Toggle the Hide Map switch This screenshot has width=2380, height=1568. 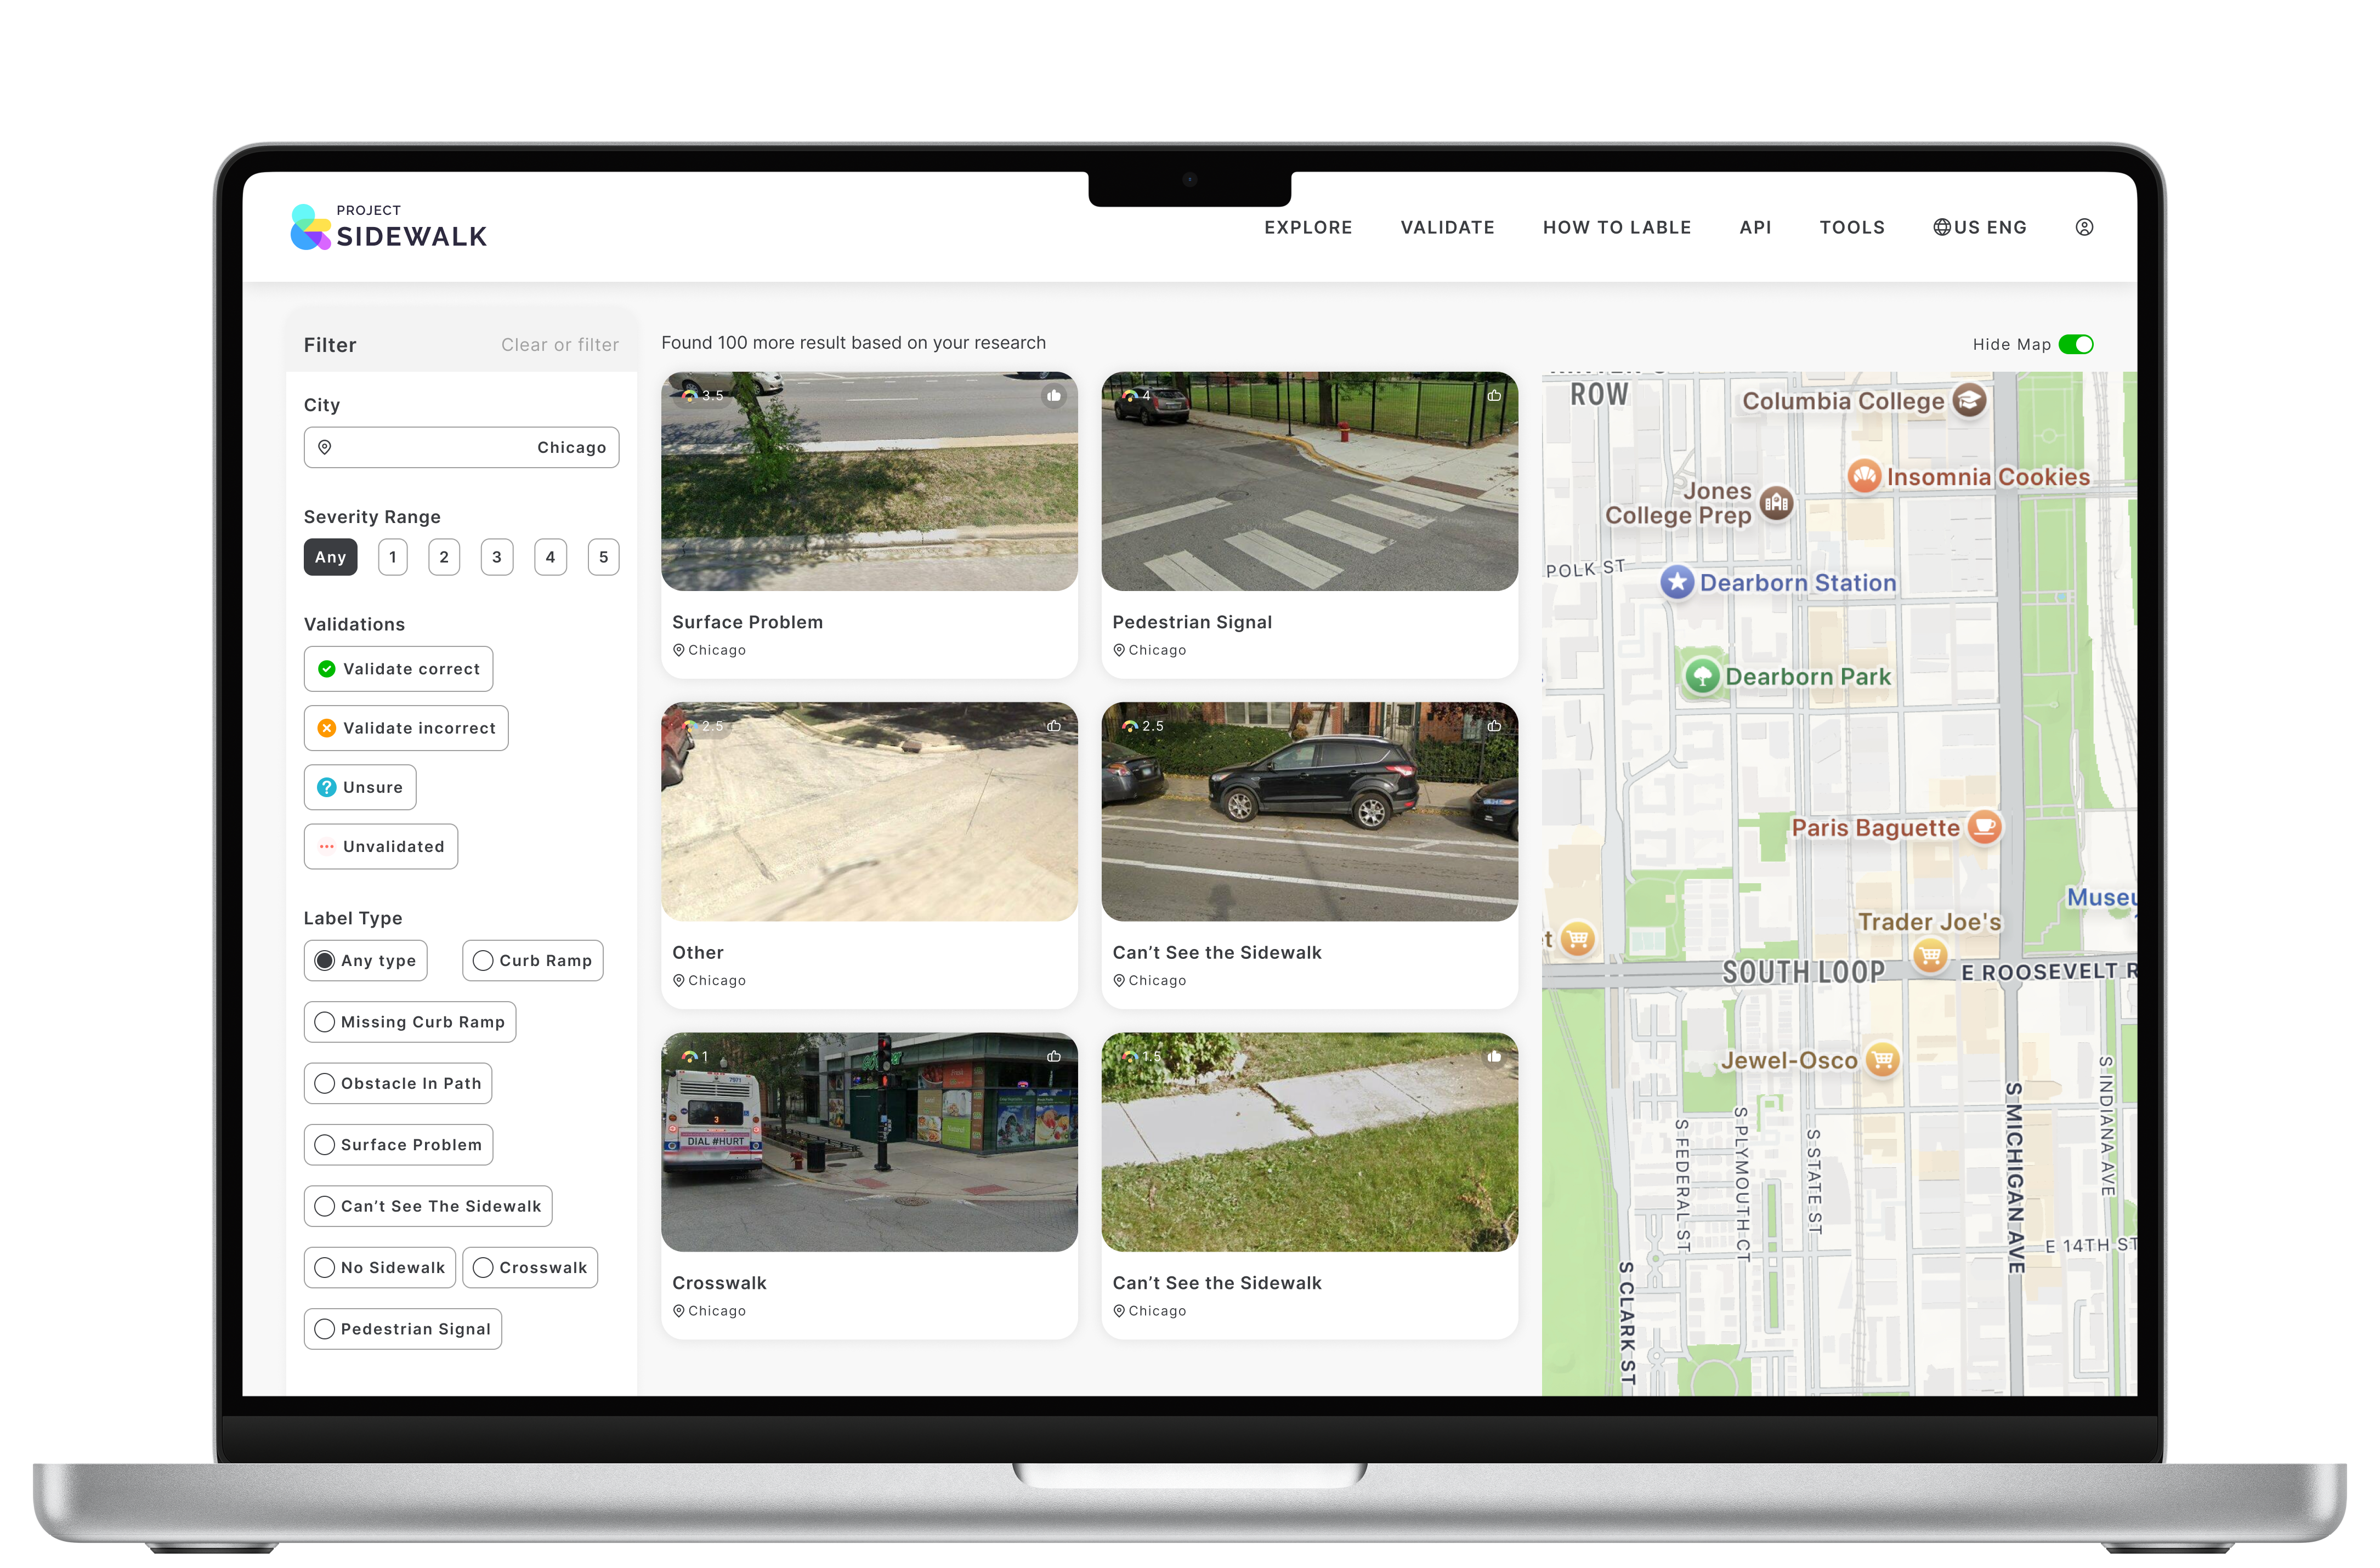coord(2075,344)
